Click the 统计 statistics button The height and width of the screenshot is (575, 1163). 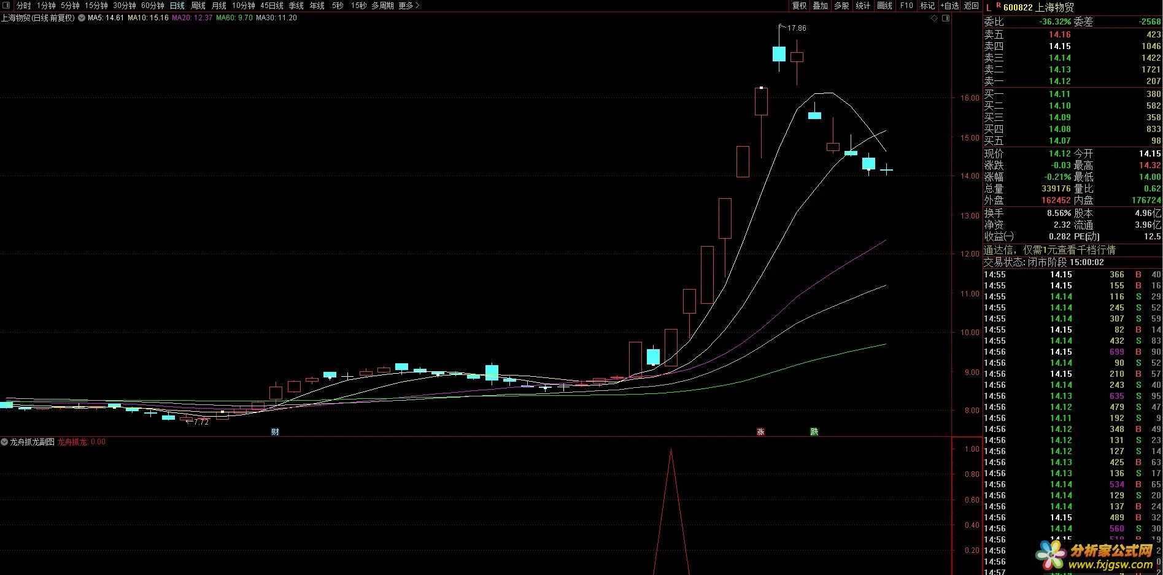pos(863,6)
